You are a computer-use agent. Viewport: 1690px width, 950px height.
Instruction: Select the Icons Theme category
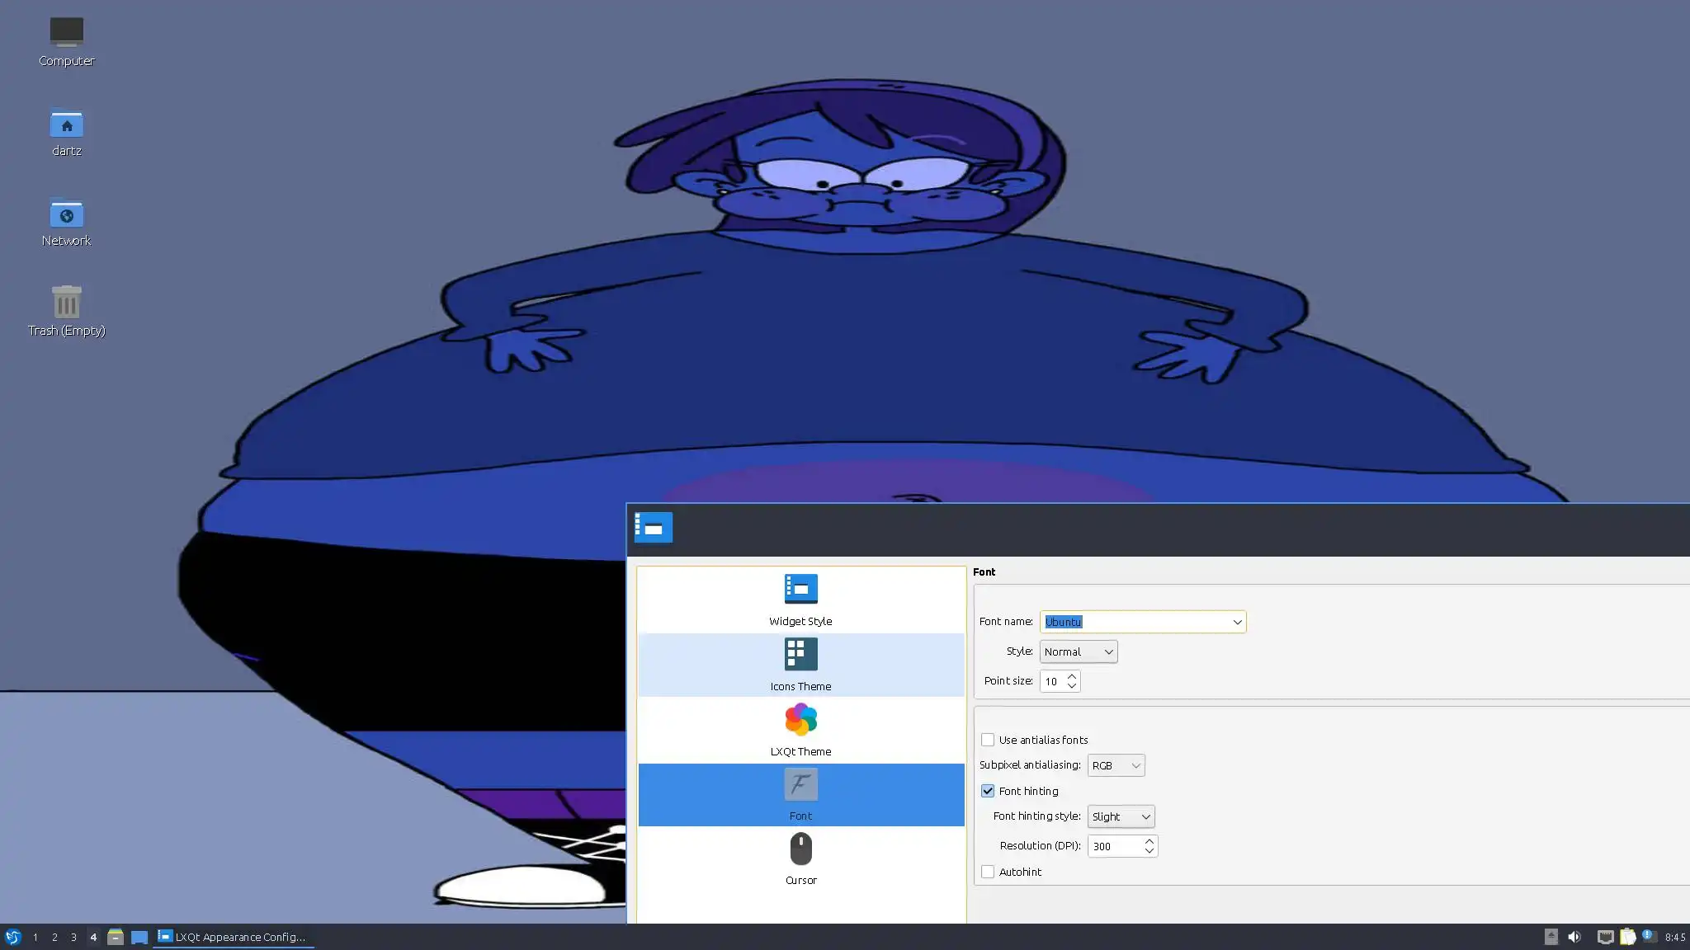800,665
